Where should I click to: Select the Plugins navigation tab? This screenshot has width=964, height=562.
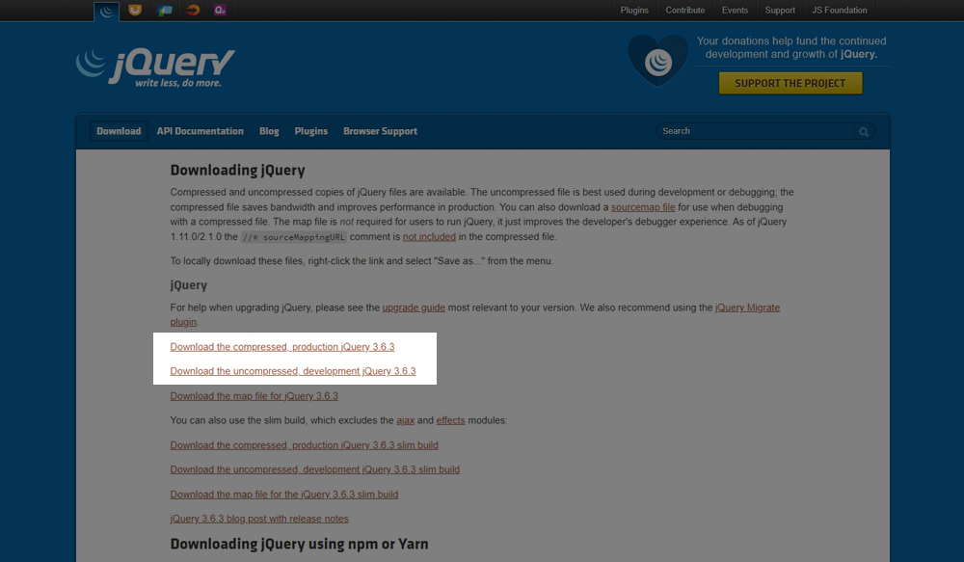311,131
